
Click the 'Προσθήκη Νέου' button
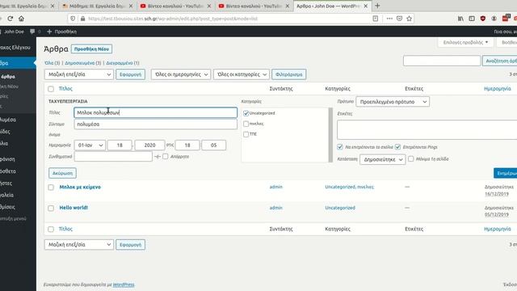click(x=91, y=48)
